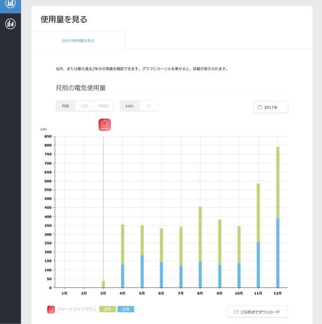This screenshot has height=324, width=322.
Task: Click the green daytime legend swatch
Action: point(107,309)
